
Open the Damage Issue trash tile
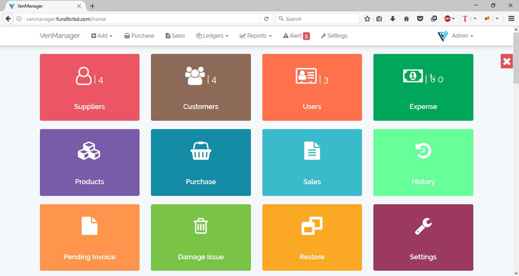201,237
